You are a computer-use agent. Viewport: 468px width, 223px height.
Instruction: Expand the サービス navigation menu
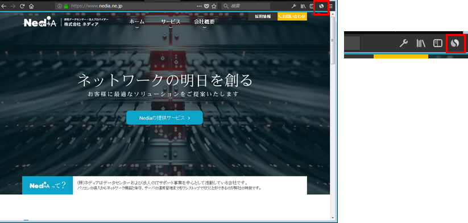click(x=171, y=22)
